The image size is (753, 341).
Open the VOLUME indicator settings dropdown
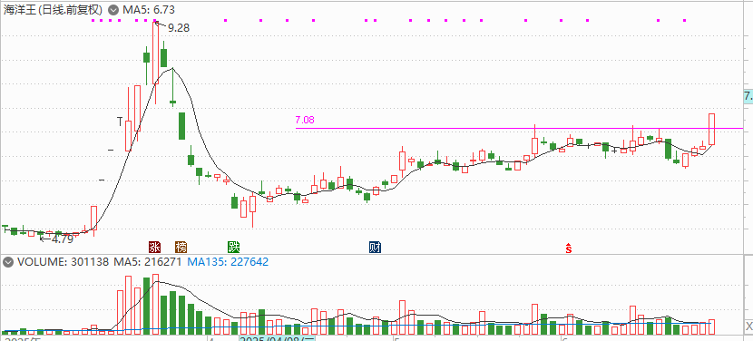point(8,262)
